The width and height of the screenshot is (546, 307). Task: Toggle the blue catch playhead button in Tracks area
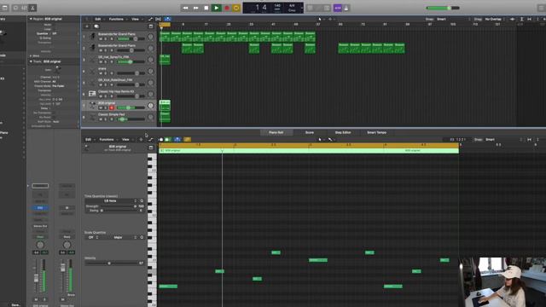pyautogui.click(x=167, y=19)
